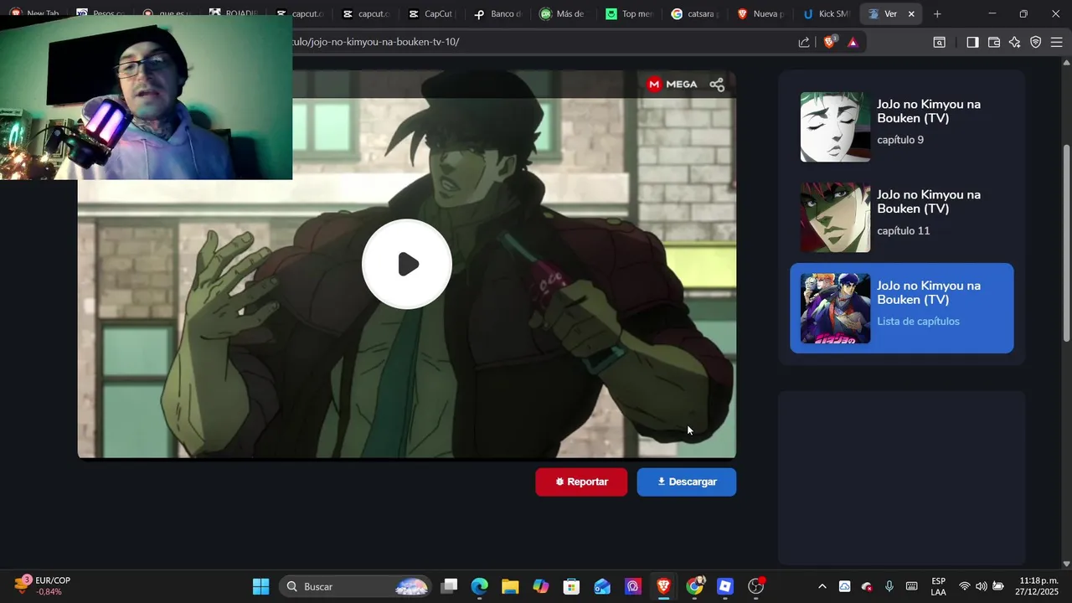Viewport: 1072px width, 603px height.
Task: Click the microphone tray icon
Action: click(x=889, y=586)
